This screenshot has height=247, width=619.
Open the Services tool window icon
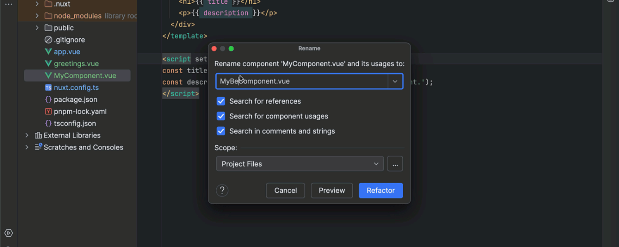[9, 233]
